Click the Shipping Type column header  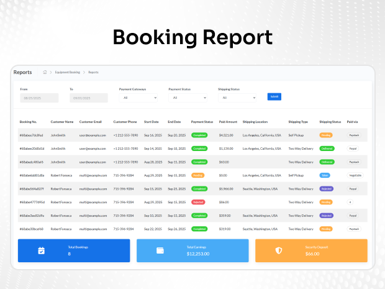pos(298,122)
